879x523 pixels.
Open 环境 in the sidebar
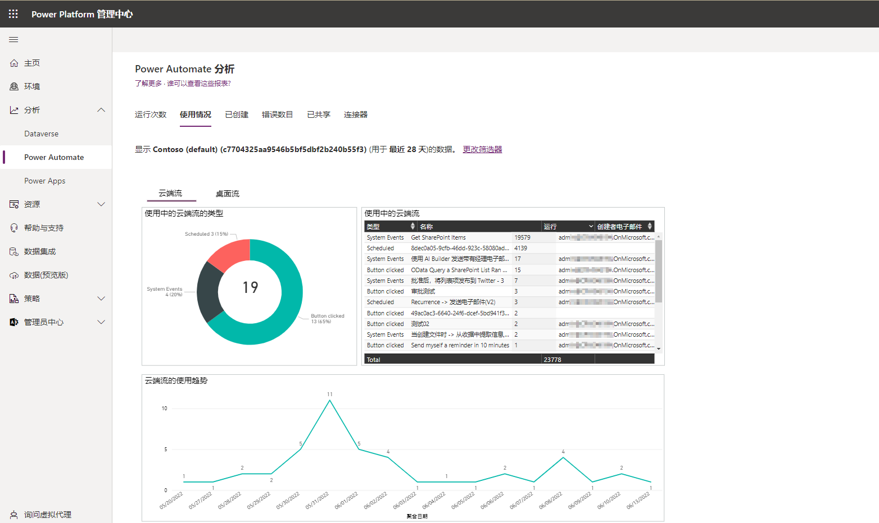point(32,86)
